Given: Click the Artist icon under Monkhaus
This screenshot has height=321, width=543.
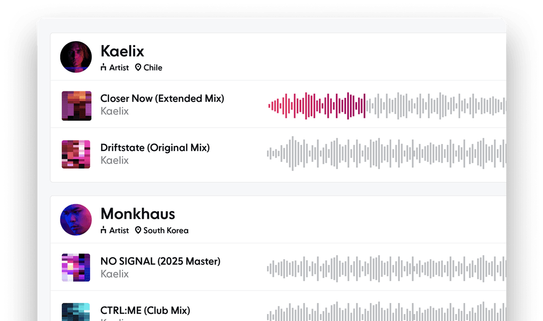Looking at the screenshot, I should (104, 231).
